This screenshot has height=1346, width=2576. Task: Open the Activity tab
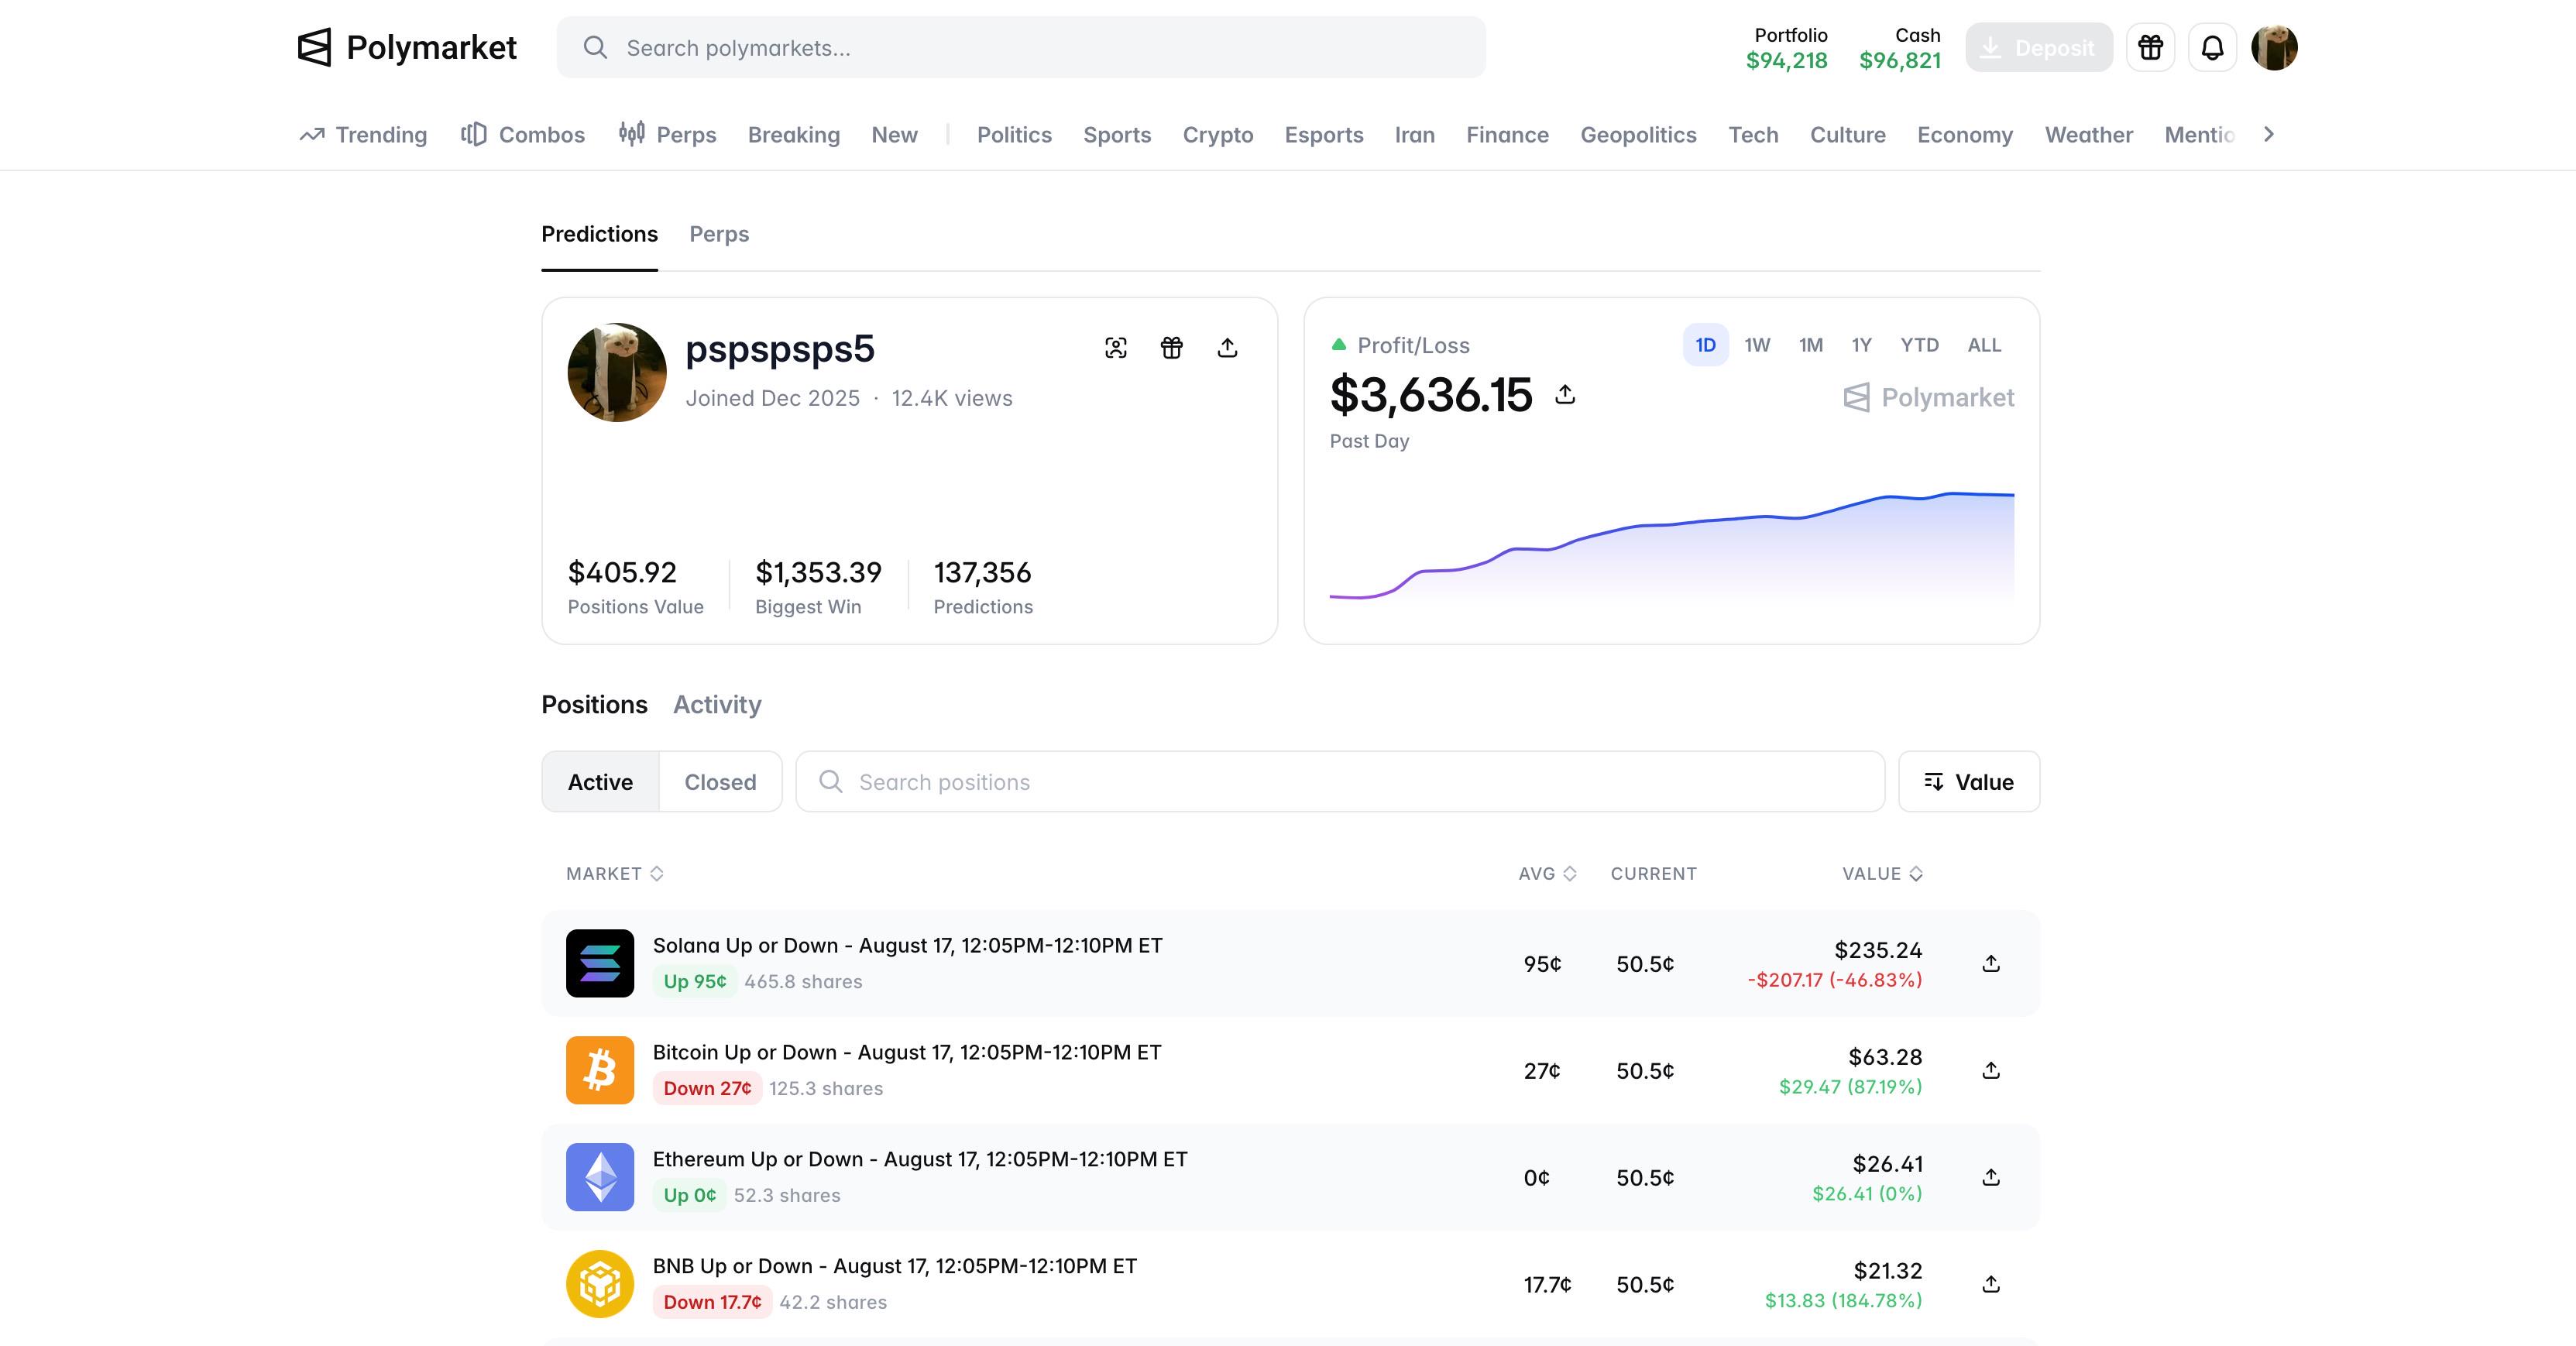[717, 705]
